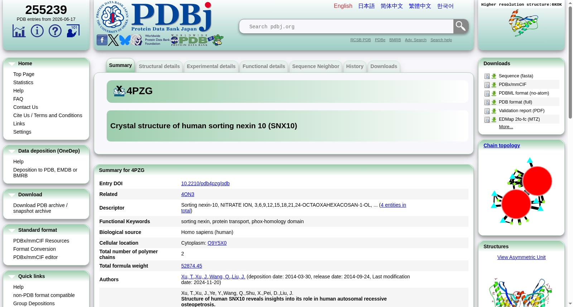
Task: Open the Downloads tab
Action: pos(384,66)
